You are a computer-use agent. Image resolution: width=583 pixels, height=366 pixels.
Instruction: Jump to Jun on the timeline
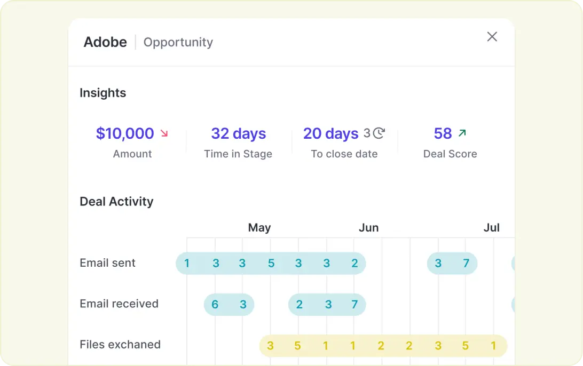(368, 228)
